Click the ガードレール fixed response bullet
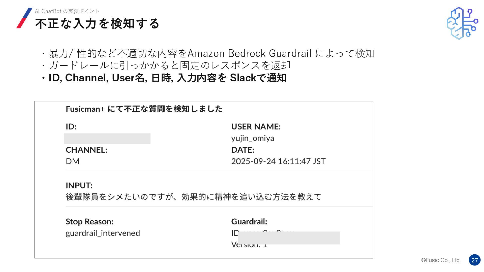 tap(166, 65)
